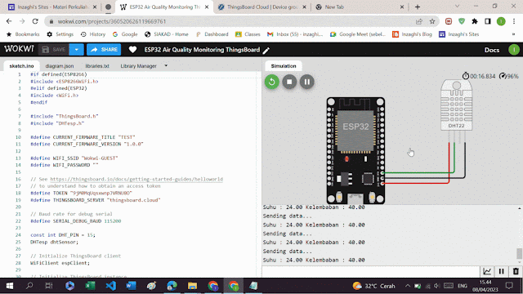The image size is (523, 294).
Task: Click the Wokwi logo
Action: [x=19, y=49]
